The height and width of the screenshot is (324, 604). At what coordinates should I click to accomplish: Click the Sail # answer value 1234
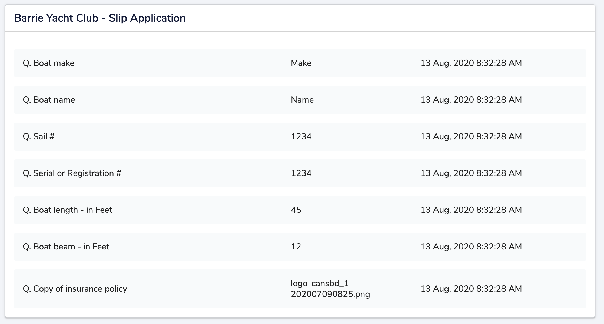click(301, 136)
